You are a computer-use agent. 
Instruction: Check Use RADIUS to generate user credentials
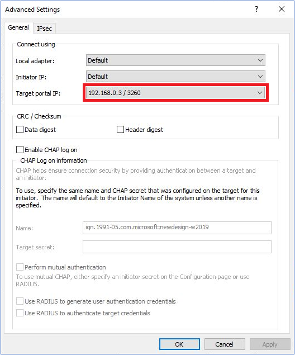coord(20,301)
